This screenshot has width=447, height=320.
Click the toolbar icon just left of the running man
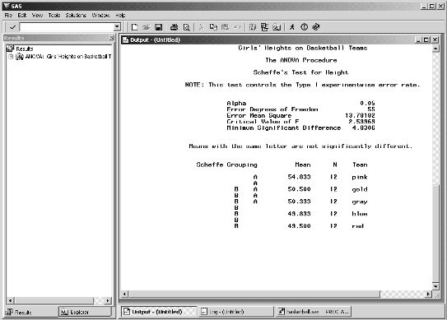277,27
